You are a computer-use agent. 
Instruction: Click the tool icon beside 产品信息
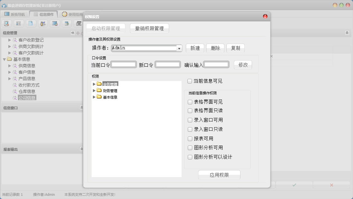click(x=15, y=79)
